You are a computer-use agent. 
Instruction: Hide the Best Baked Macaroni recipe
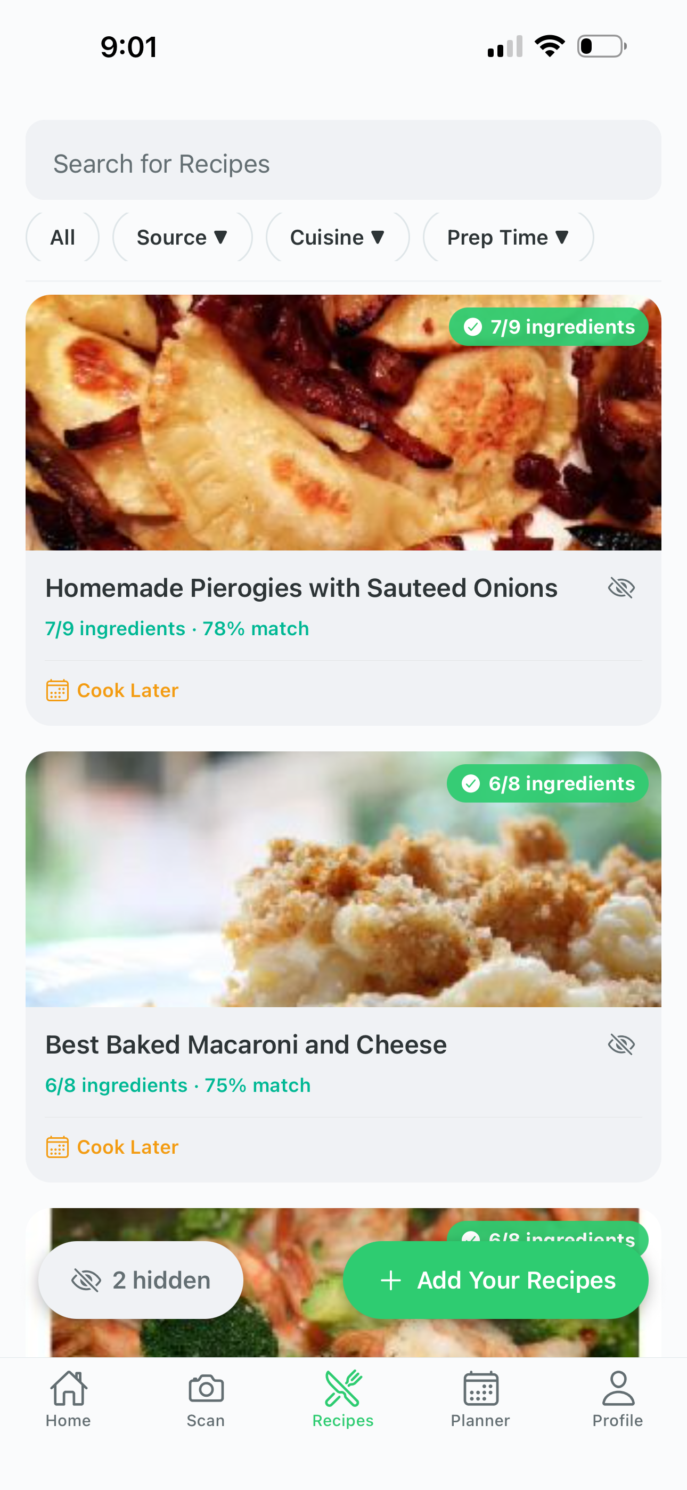621,1044
